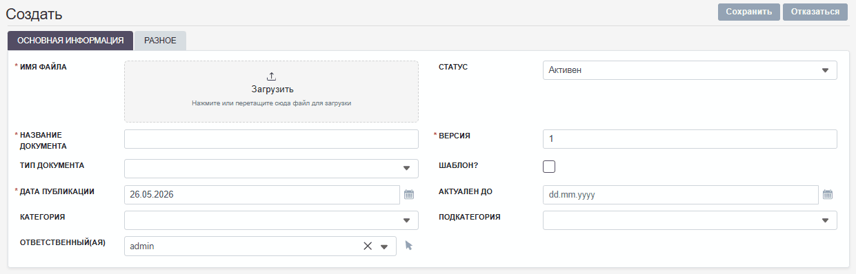Clear the admin value with X icon
The height and width of the screenshot is (274, 856).
click(x=368, y=246)
